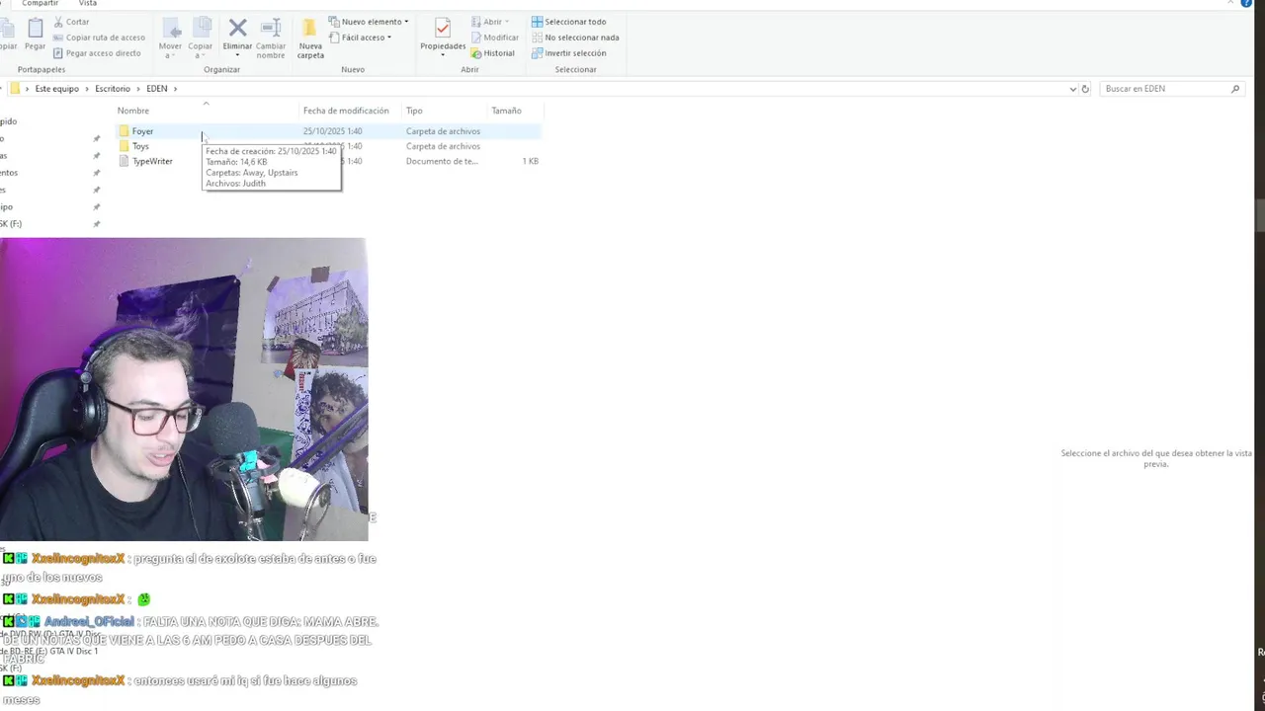Sort by the Nombre column header

[x=133, y=111]
